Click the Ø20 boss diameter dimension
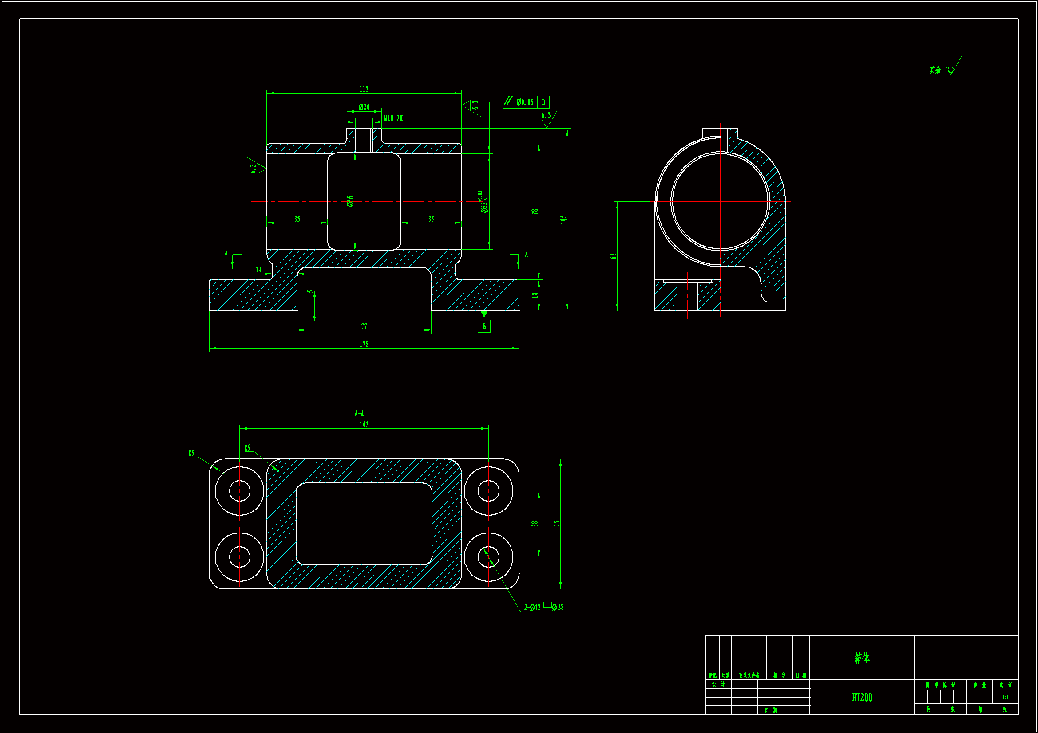Image resolution: width=1038 pixels, height=733 pixels. pyautogui.click(x=364, y=107)
